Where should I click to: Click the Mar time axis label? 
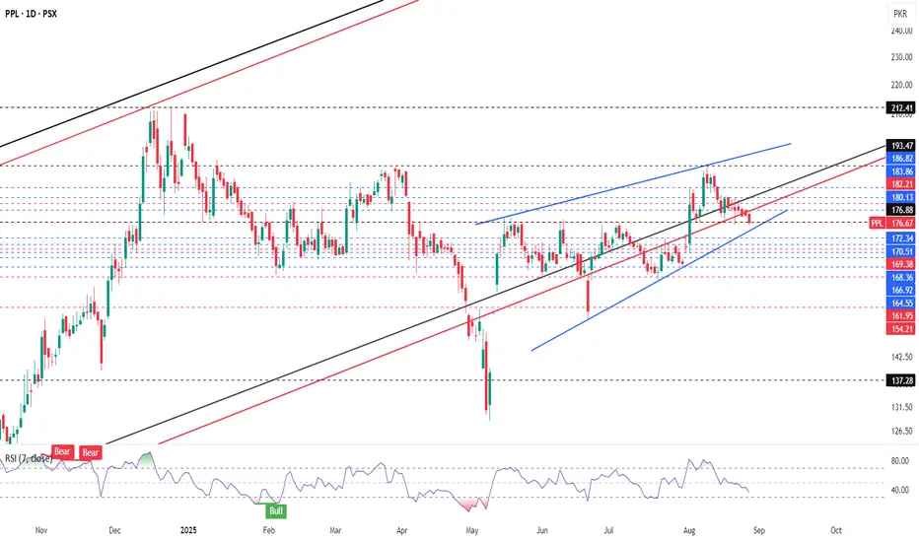click(x=334, y=530)
